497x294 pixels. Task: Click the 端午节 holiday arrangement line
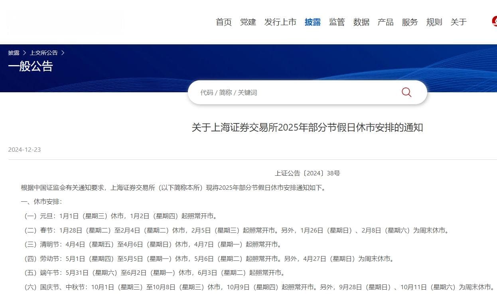154,273
